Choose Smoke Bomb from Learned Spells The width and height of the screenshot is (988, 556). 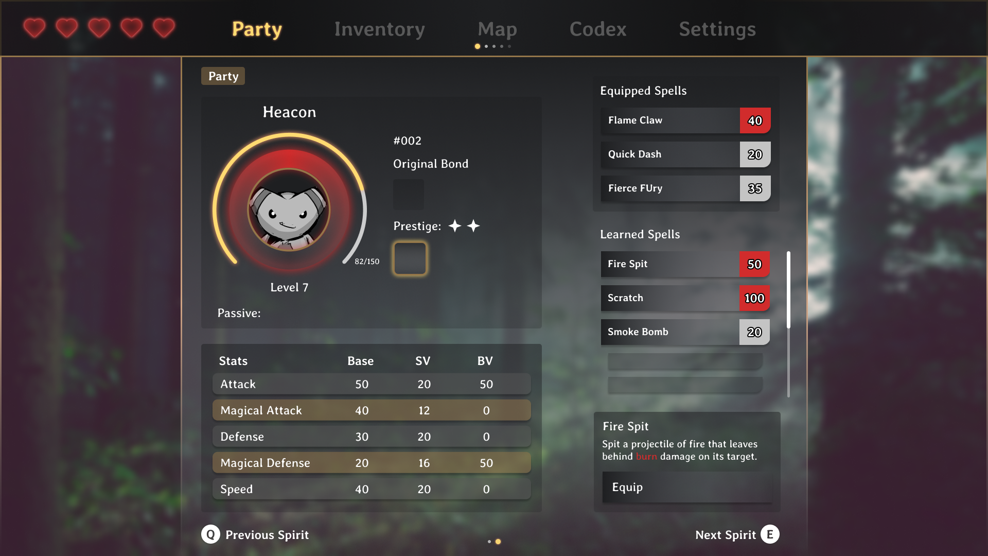coord(685,332)
